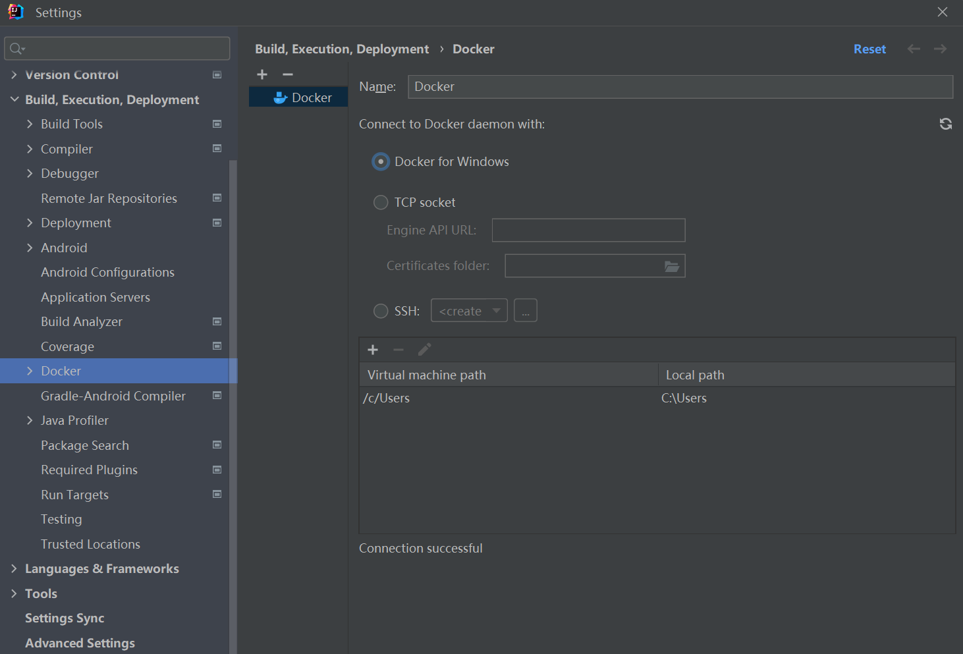Image resolution: width=963 pixels, height=654 pixels.
Task: Open Settings Sync page
Action: [65, 618]
